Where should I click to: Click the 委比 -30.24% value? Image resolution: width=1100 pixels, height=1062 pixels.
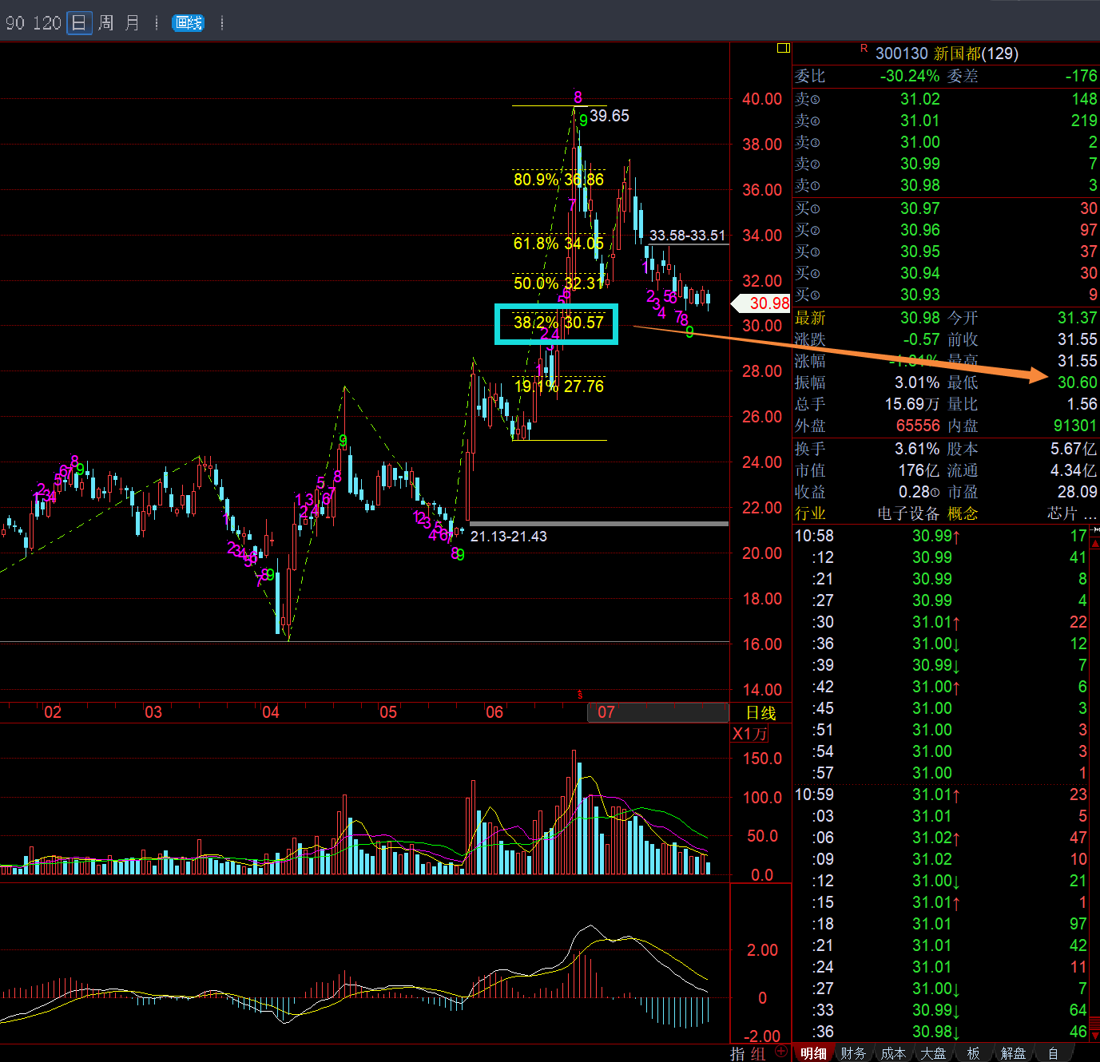[910, 76]
